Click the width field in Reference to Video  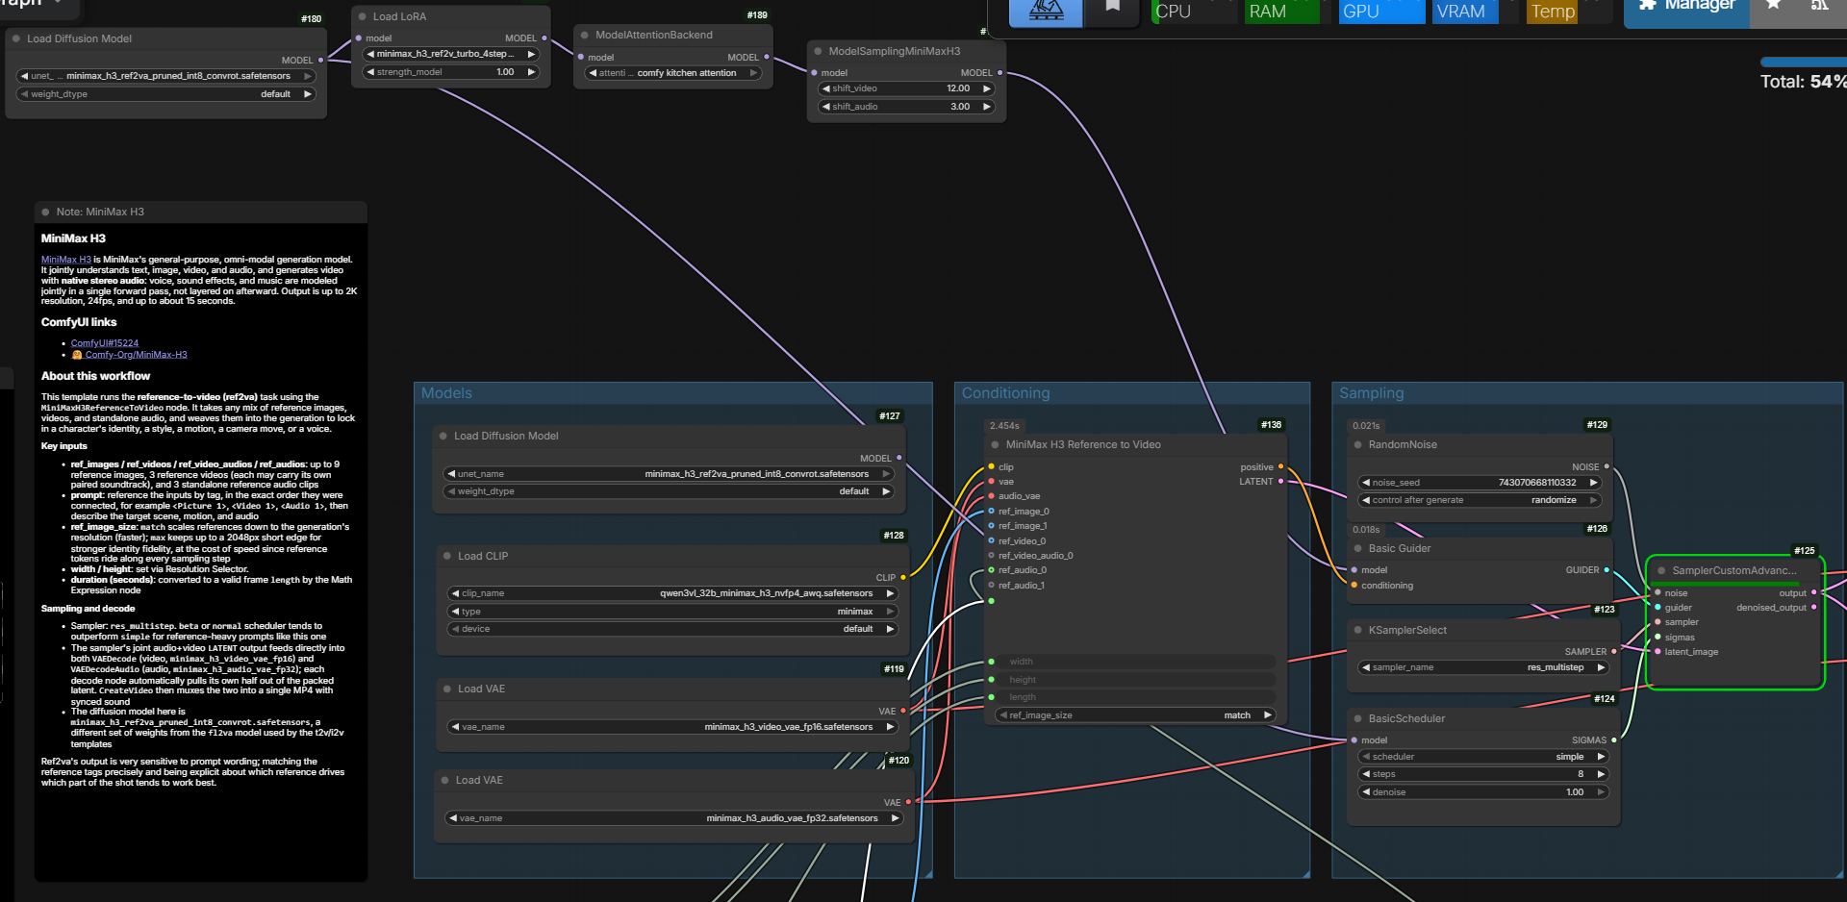pos(1137,662)
